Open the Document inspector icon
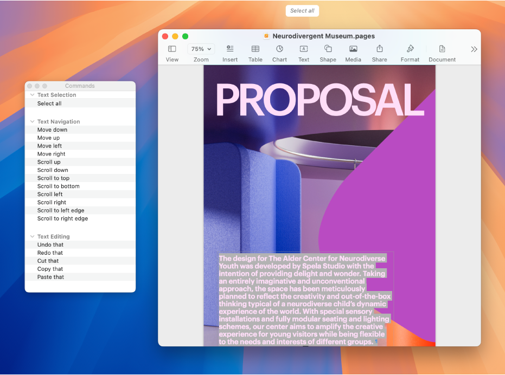Viewport: 505px width, 375px height. pos(442,49)
